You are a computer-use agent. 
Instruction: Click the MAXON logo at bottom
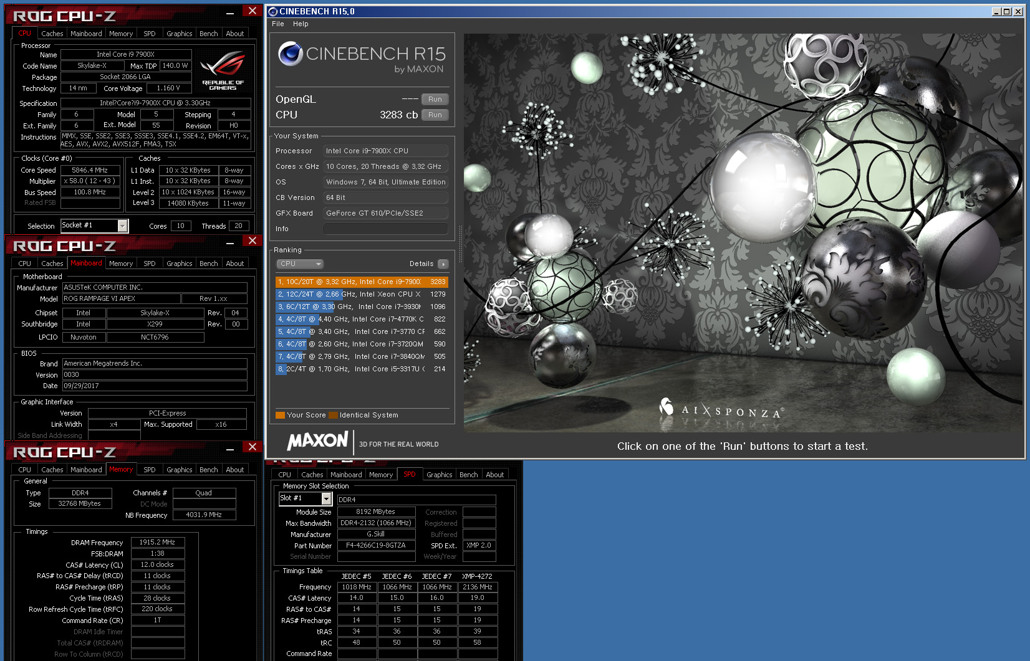tap(317, 441)
